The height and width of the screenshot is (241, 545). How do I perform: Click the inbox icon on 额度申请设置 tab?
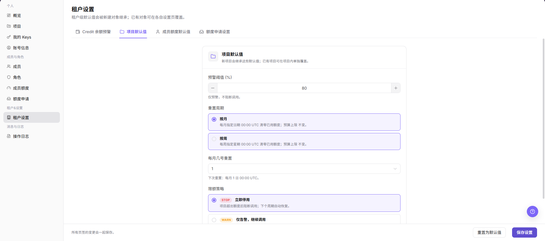pyautogui.click(x=202, y=32)
